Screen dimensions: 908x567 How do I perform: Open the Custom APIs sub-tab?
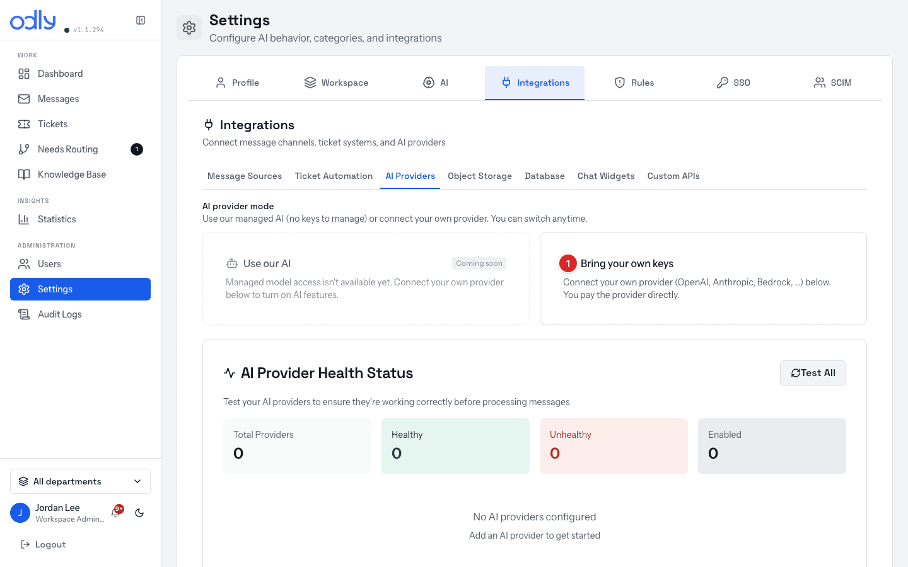point(673,176)
